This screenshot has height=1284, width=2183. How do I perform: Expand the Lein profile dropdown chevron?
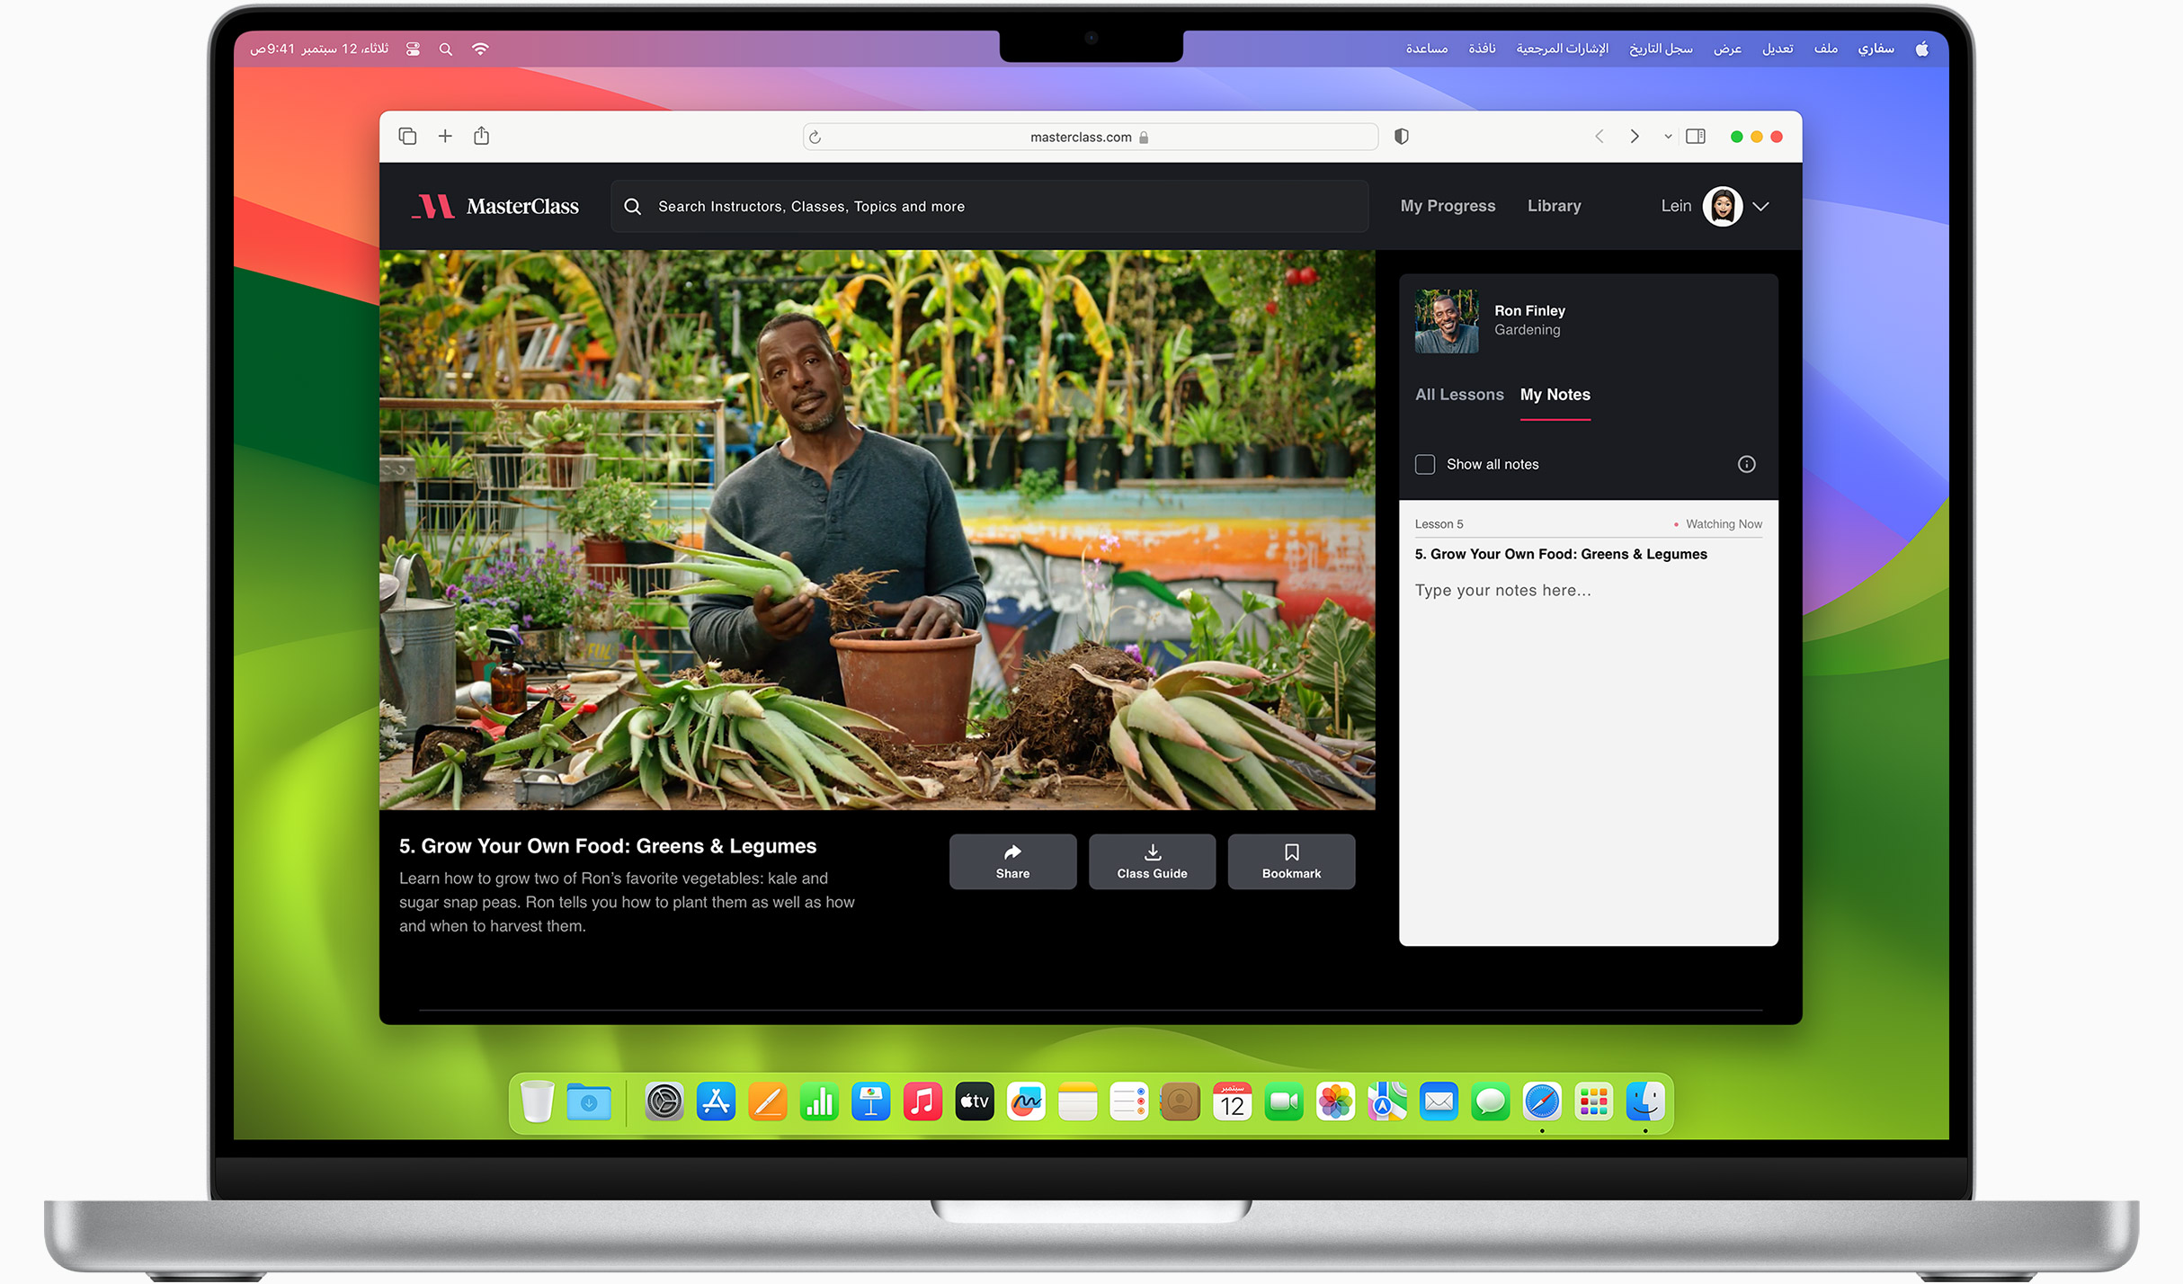point(1760,206)
